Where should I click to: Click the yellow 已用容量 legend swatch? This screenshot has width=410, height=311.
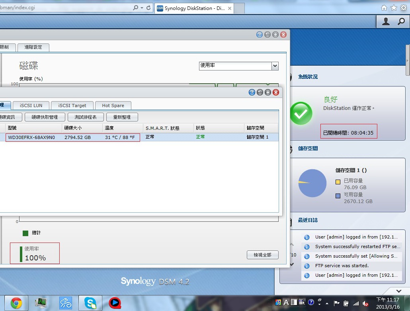338,182
